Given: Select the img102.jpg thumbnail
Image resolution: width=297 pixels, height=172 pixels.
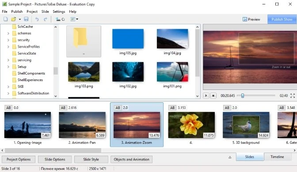Looking at the screenshot, I should click(128, 72).
